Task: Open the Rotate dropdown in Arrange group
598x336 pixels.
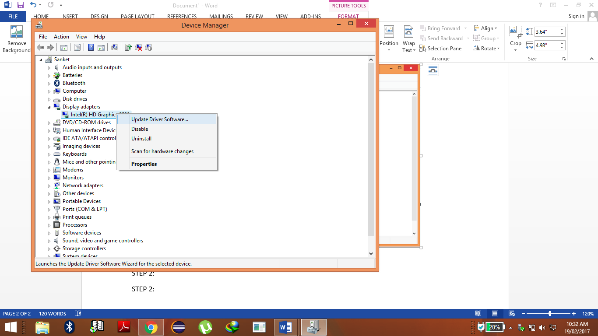Action: click(x=486, y=49)
